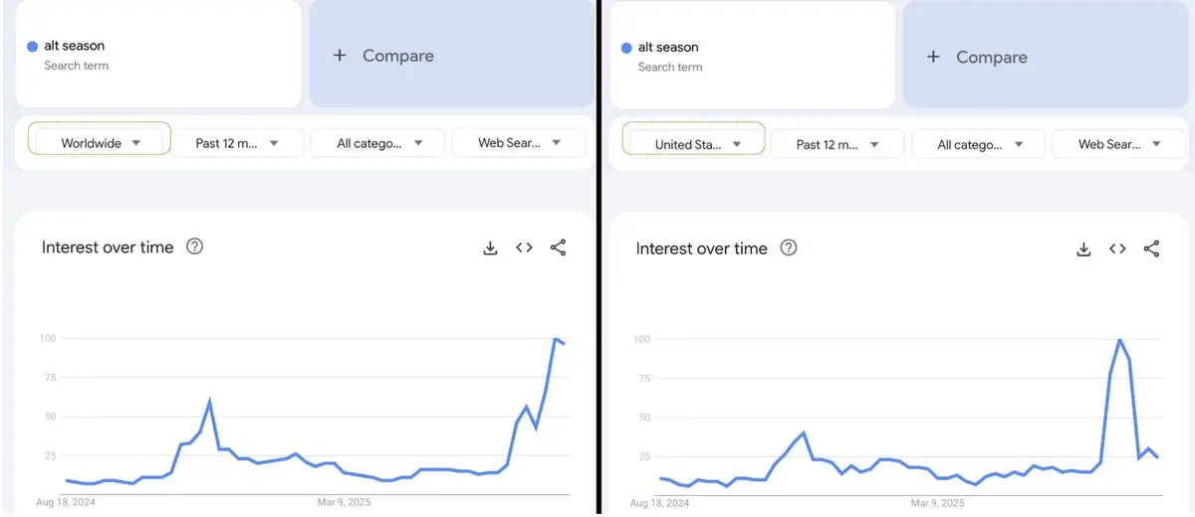Screen dimensions: 1195x517
Task: Open help icon beside left Interest over time
Action: (195, 247)
